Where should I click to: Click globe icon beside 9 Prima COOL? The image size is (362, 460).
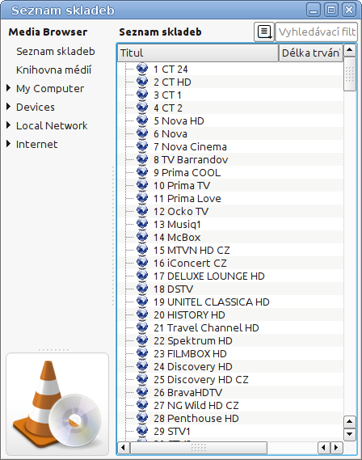142,171
